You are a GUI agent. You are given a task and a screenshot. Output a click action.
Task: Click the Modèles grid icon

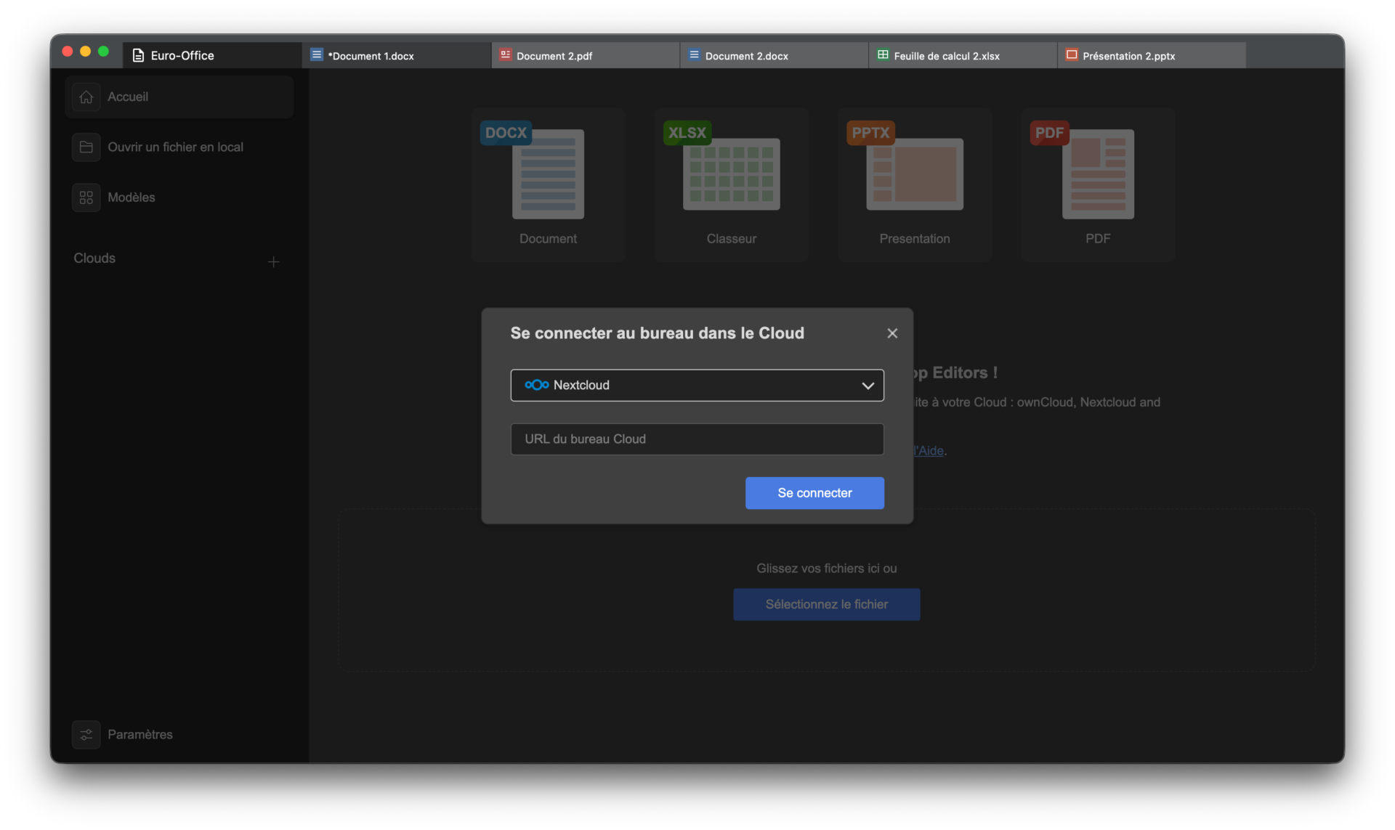point(86,197)
